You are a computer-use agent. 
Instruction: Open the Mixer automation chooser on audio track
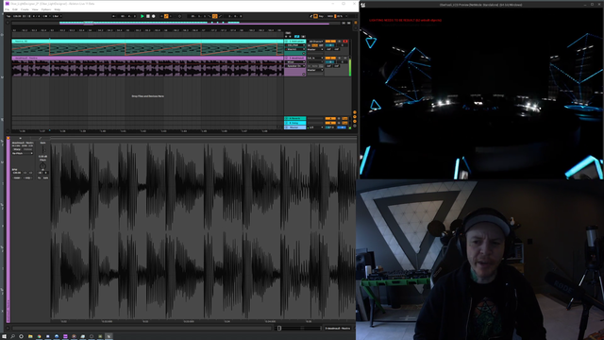[295, 62]
